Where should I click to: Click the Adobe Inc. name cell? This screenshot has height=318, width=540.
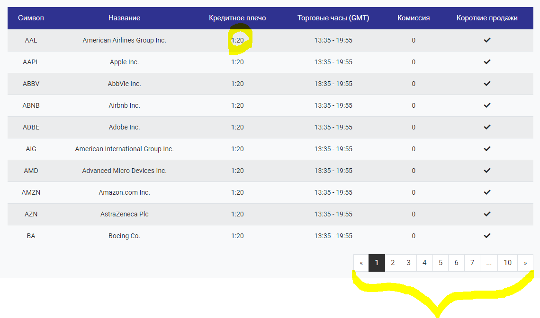(x=124, y=127)
